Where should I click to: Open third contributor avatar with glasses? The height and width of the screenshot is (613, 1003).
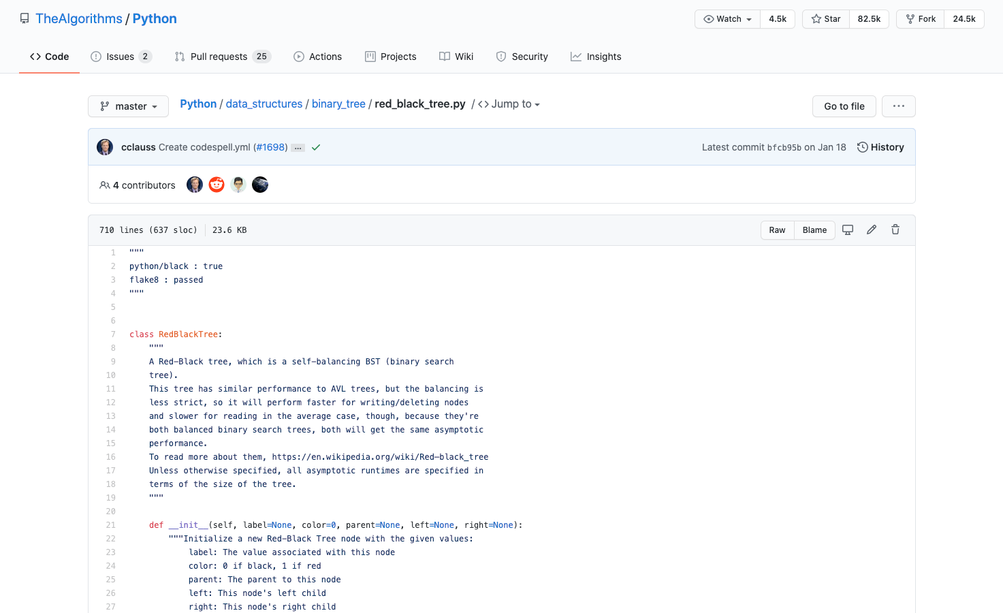(238, 185)
